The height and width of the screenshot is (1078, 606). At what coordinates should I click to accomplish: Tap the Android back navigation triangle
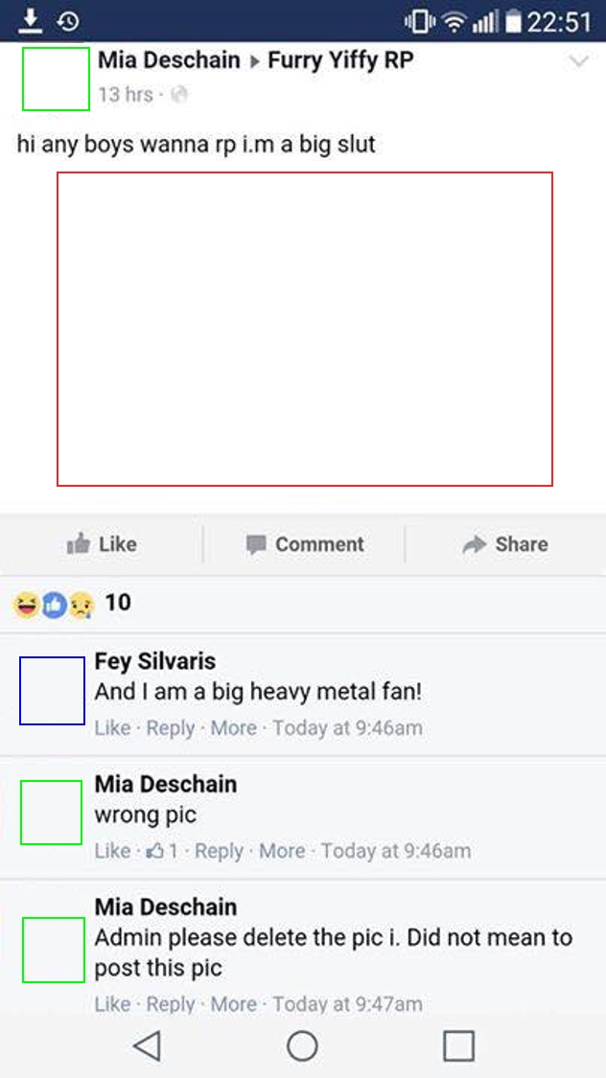pyautogui.click(x=148, y=1045)
